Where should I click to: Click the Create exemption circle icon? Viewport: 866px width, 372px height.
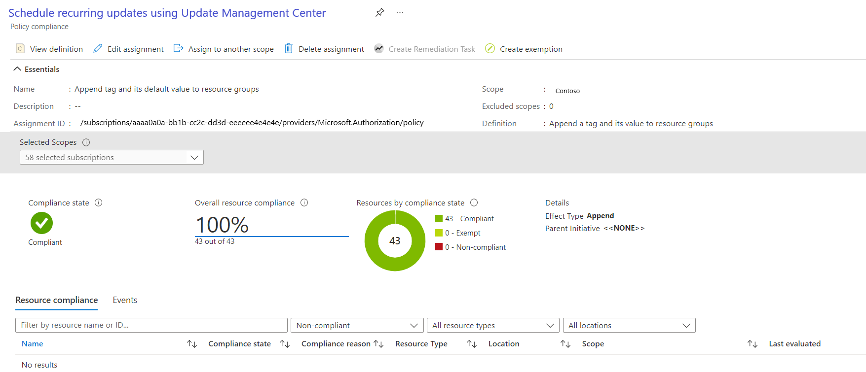[489, 48]
